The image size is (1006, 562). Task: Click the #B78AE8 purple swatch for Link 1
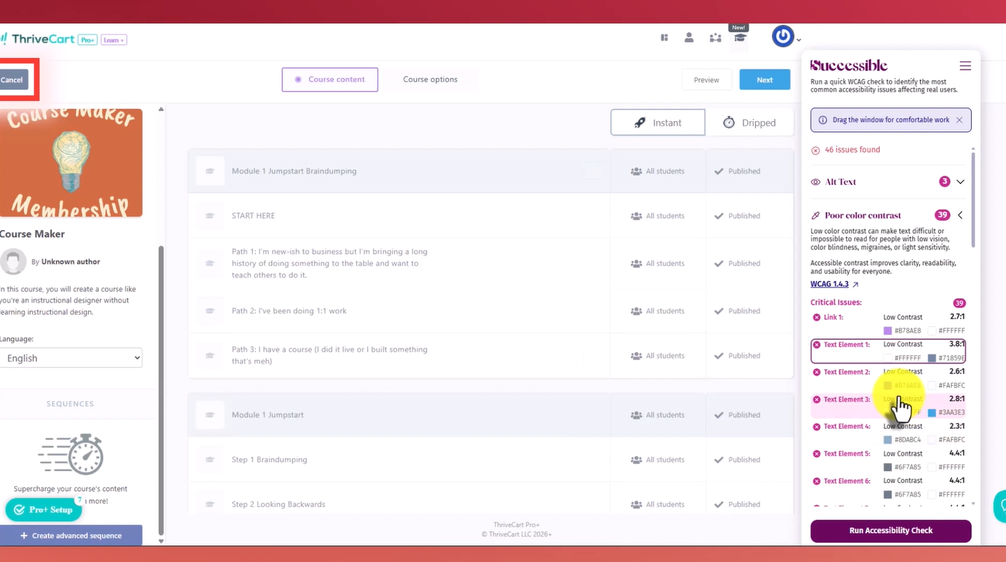[888, 330]
